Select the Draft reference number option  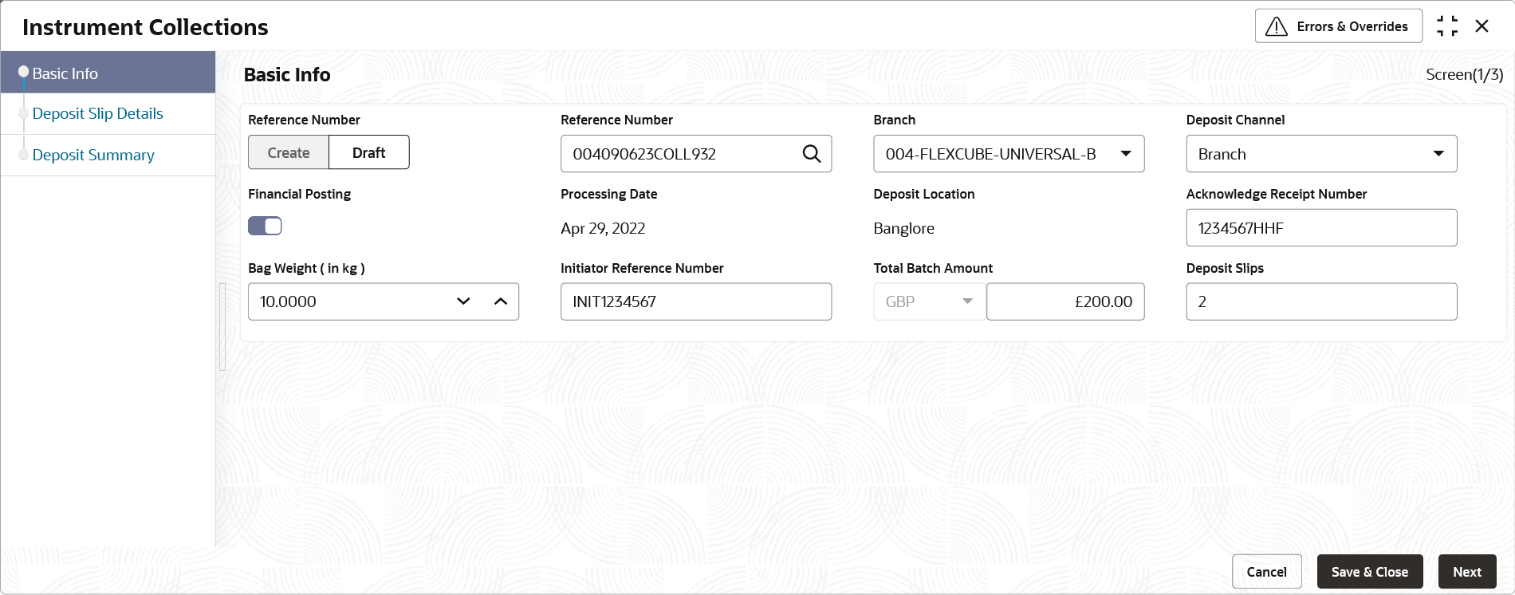click(368, 152)
